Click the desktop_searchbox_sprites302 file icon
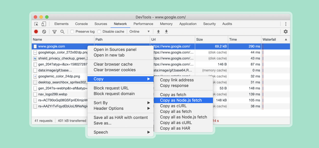The height and width of the screenshot is (148, 319). point(35,82)
